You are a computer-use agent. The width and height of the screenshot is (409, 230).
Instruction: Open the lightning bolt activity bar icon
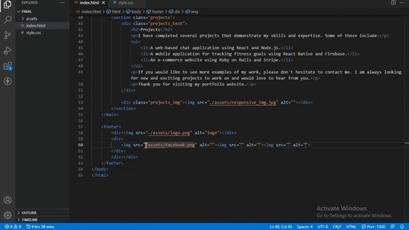(8, 81)
